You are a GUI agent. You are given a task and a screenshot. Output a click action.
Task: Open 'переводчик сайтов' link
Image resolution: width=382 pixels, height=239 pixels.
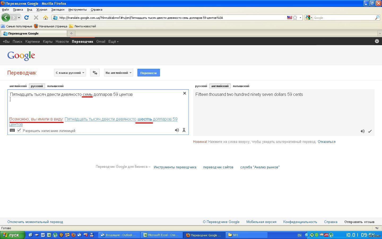pyautogui.click(x=218, y=167)
